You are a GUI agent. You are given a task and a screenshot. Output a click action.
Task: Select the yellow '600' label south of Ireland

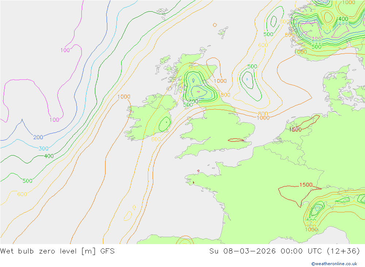(x=156, y=140)
